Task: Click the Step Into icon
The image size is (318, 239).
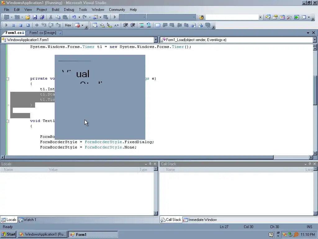Action: point(44,25)
